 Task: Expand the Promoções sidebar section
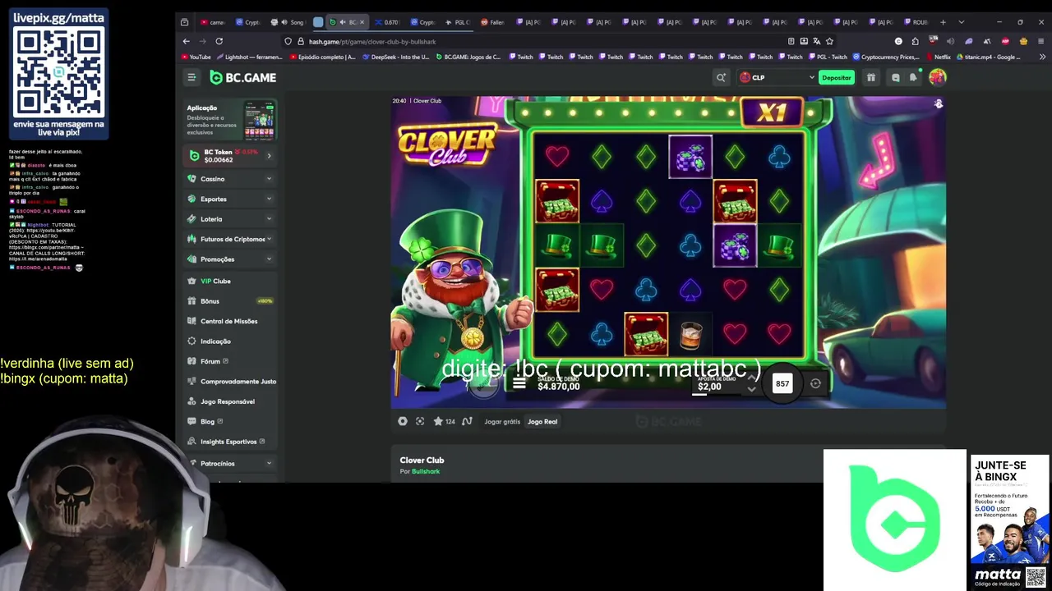[231, 259]
